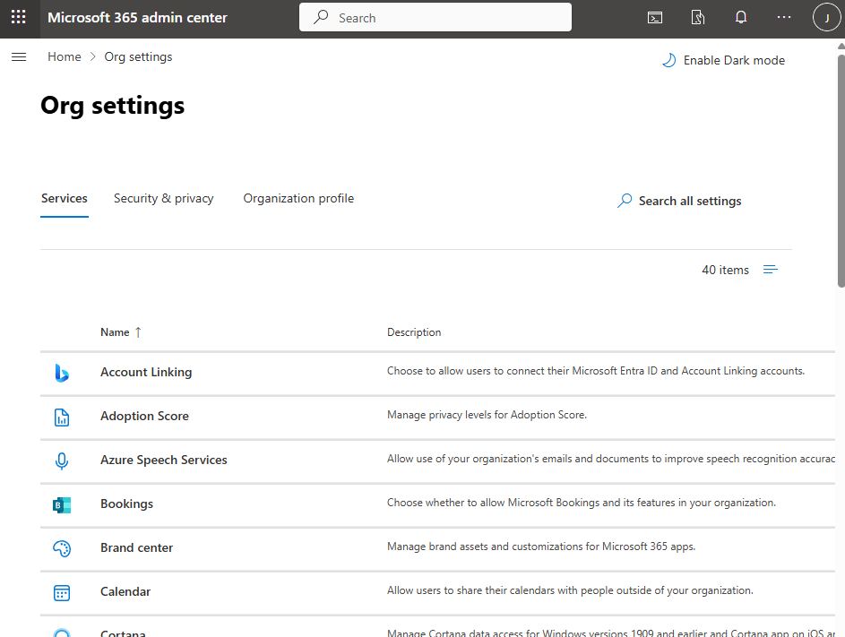Image resolution: width=845 pixels, height=637 pixels.
Task: Open Adoption Score settings
Action: coord(144,416)
